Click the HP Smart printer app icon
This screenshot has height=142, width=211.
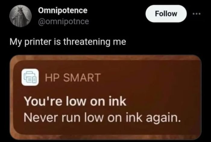(x=30, y=77)
